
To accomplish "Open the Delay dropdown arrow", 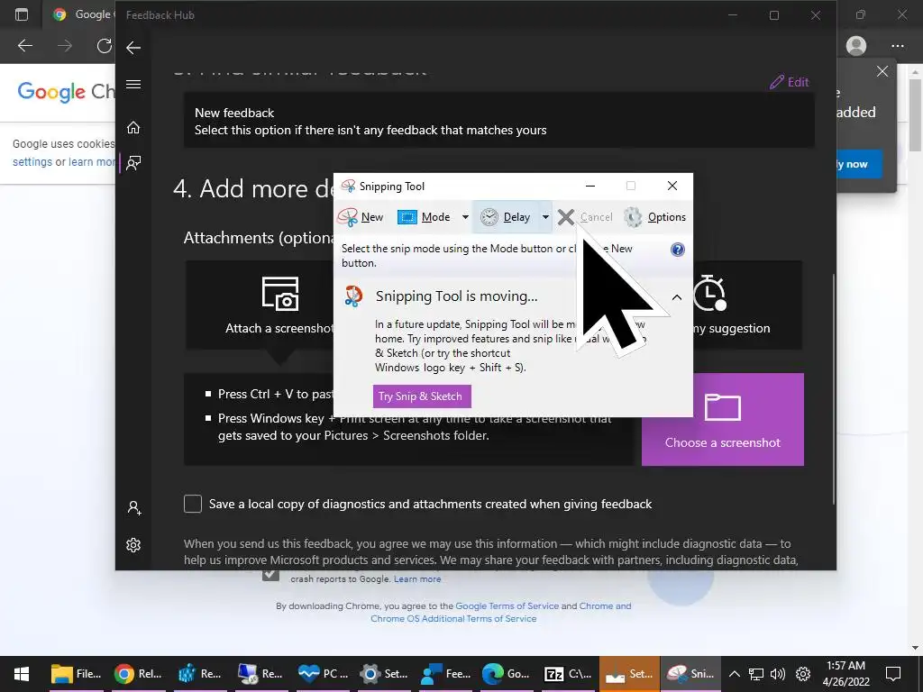I will [x=545, y=217].
